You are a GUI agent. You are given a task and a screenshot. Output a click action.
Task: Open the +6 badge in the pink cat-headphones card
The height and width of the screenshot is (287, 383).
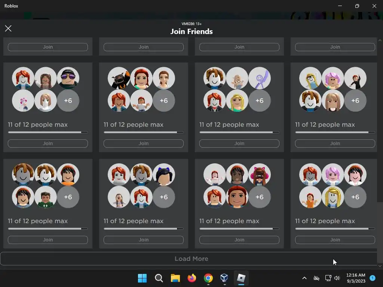pyautogui.click(x=260, y=197)
